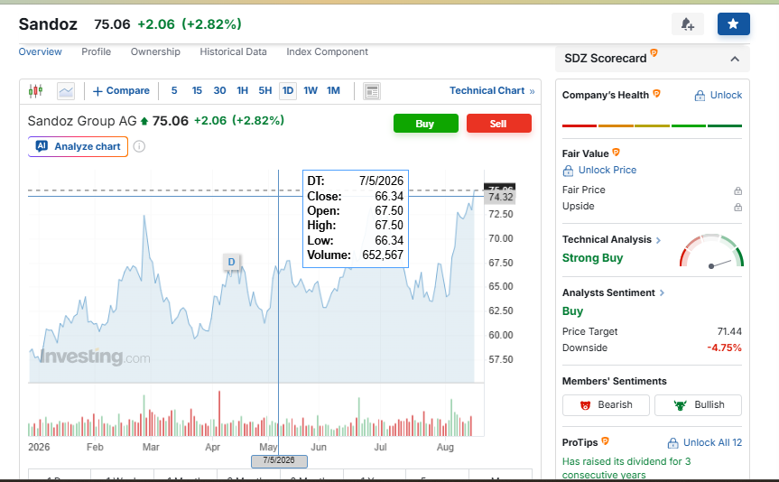Click the Unlock All 12 link
The width and height of the screenshot is (779, 482).
(x=704, y=443)
